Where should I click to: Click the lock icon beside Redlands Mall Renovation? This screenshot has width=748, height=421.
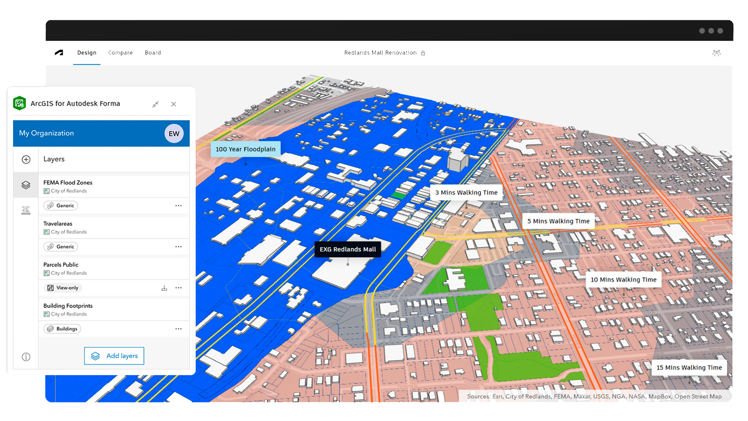tap(423, 53)
